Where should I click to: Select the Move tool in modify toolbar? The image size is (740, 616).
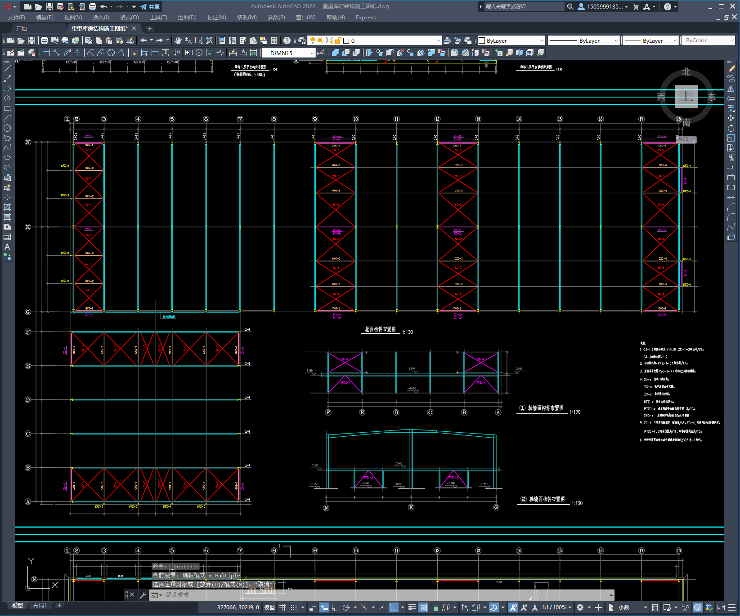click(x=731, y=118)
